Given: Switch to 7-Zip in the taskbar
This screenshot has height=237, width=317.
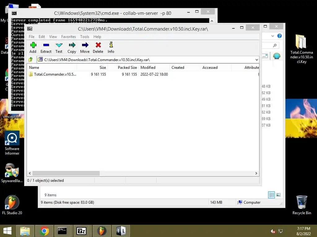Looking at the screenshot, I should point(81,231).
